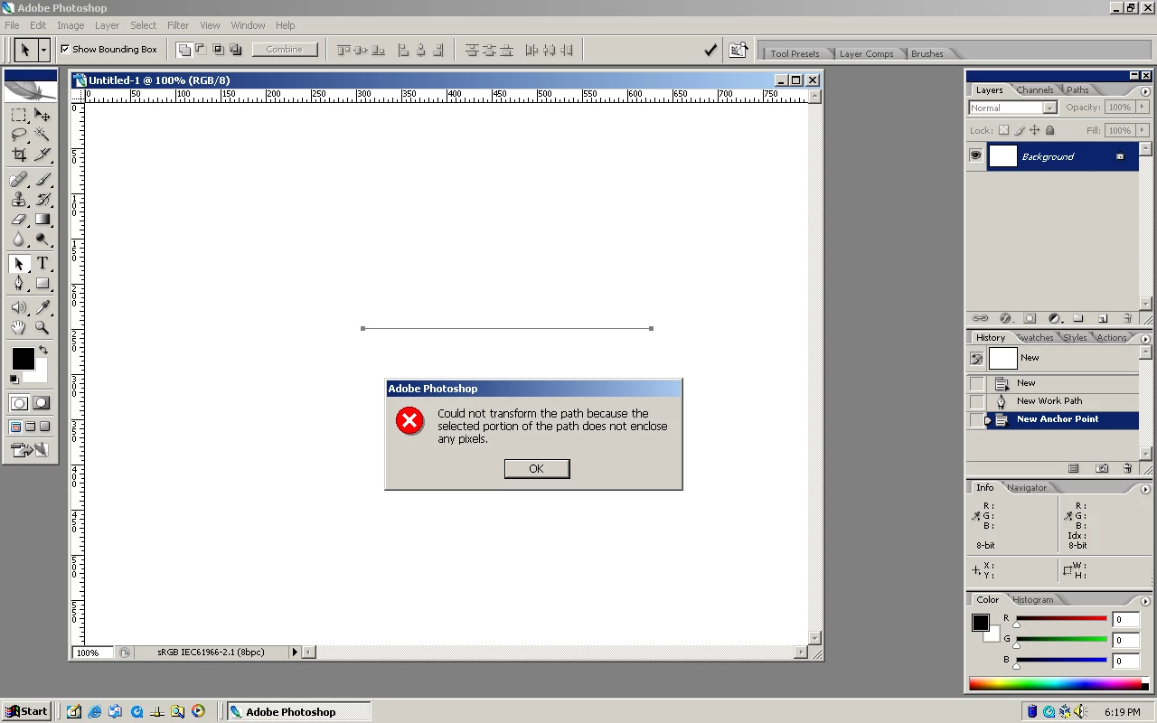Click the Combine button
The width and height of the screenshot is (1157, 723).
(285, 50)
